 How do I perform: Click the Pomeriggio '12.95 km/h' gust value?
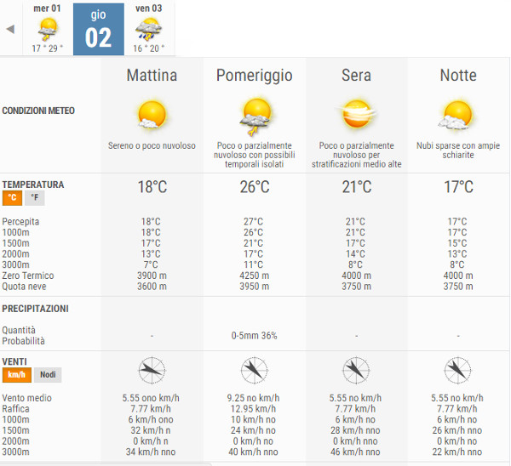pos(253,409)
